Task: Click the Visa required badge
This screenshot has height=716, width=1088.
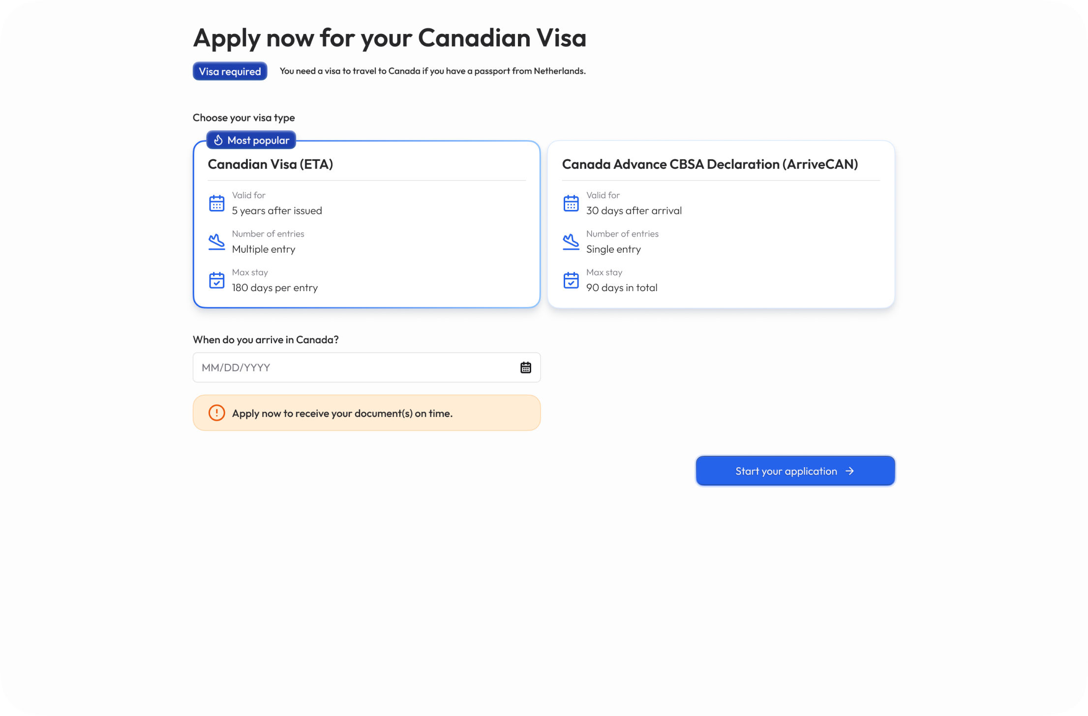Action: [x=229, y=71]
